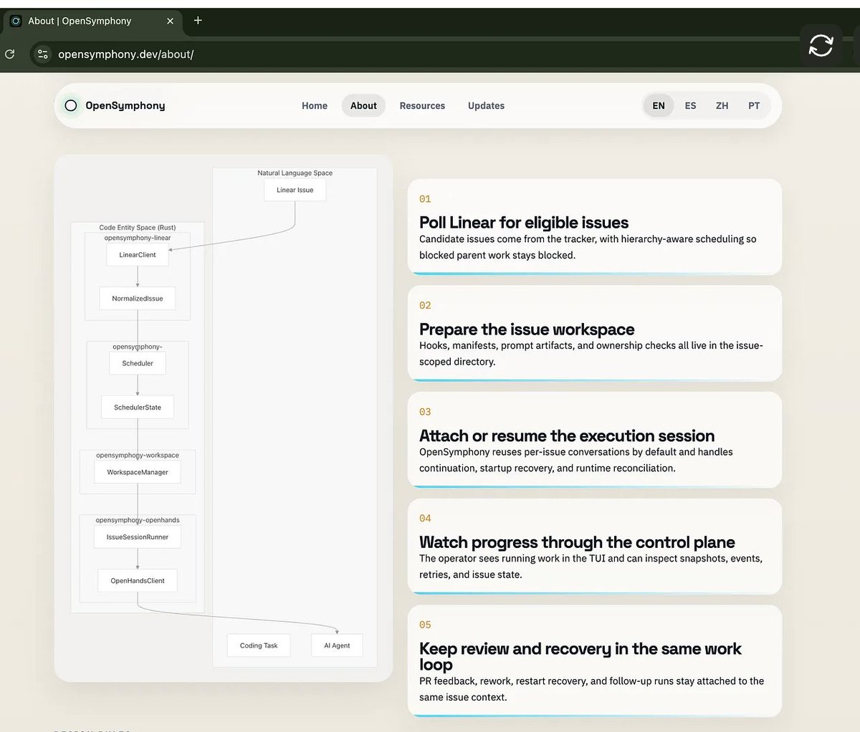Image resolution: width=860 pixels, height=732 pixels.
Task: Click the reload page icon
Action: click(10, 54)
